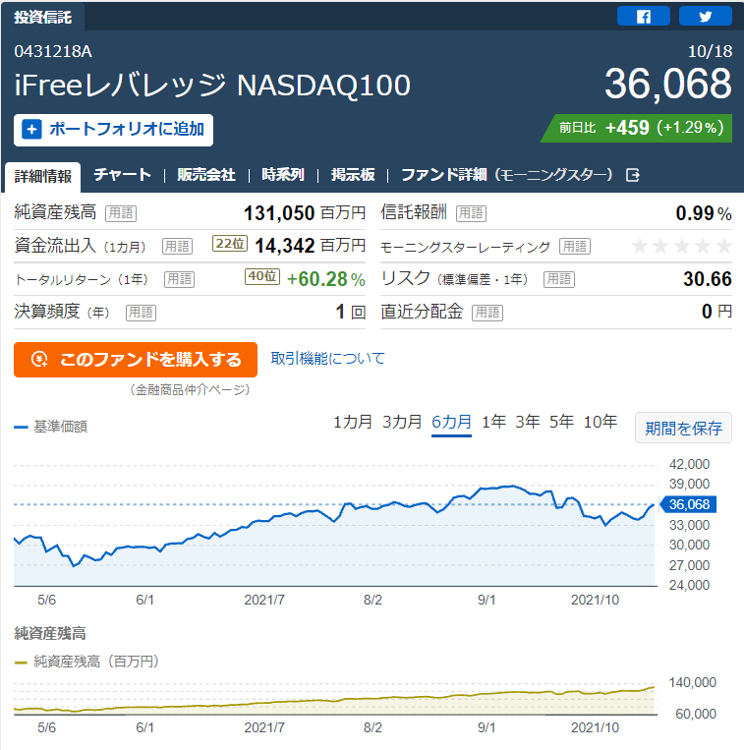Click the 前日比 +459 change banner
Screen dimensions: 744x750
click(637, 128)
